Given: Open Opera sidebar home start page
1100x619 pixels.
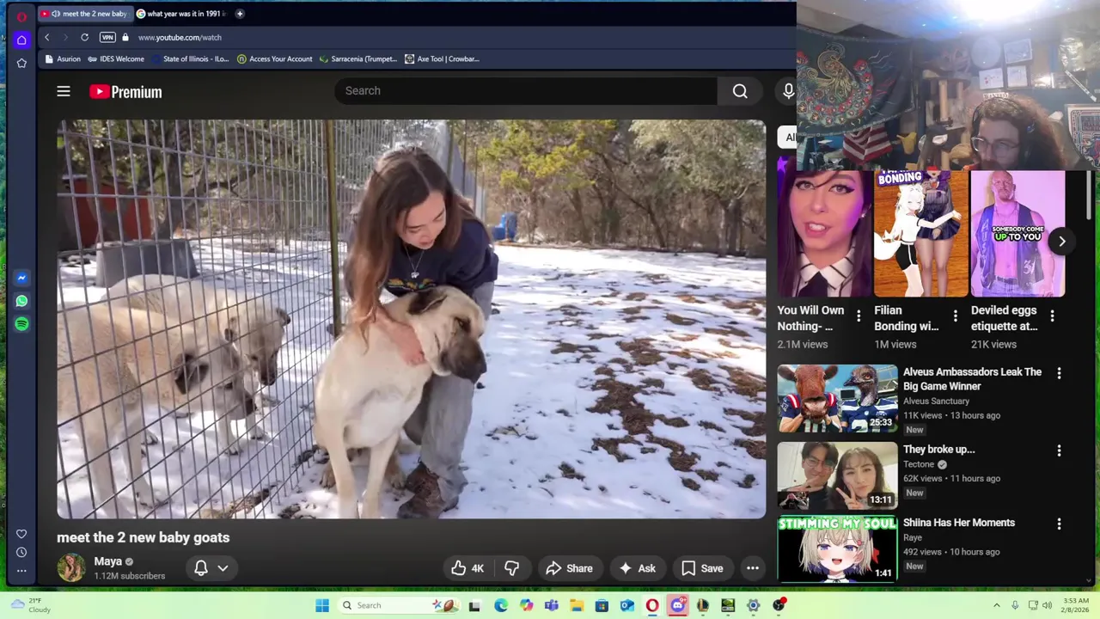Looking at the screenshot, I should click(21, 40).
